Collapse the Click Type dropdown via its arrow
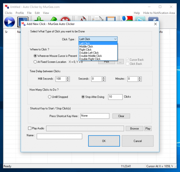The width and height of the screenshot is (180, 172). [x=115, y=39]
